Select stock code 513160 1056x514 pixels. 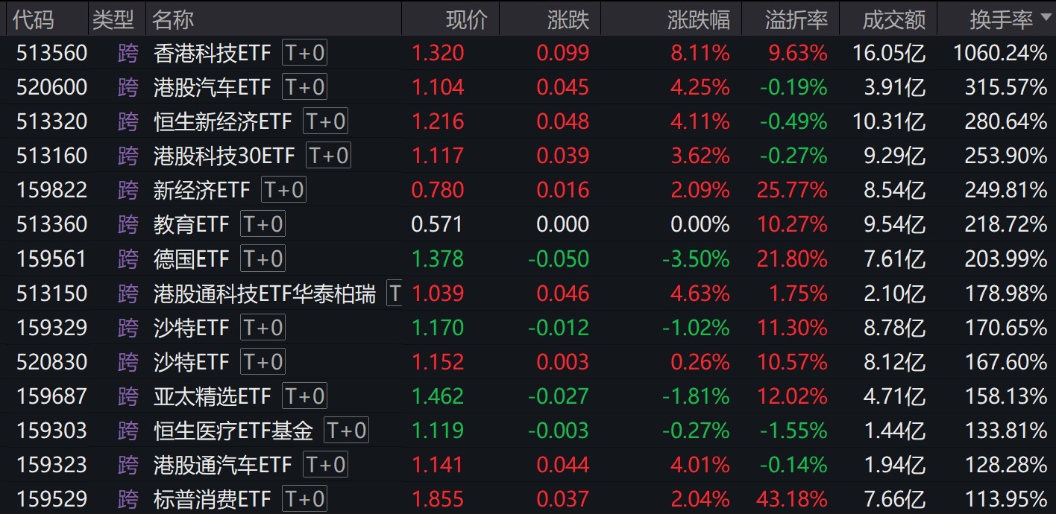click(x=51, y=156)
